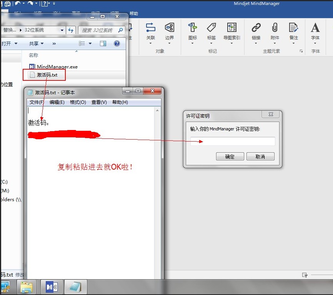
Task: Click the Explorer change-view icon
Action: coord(82,43)
